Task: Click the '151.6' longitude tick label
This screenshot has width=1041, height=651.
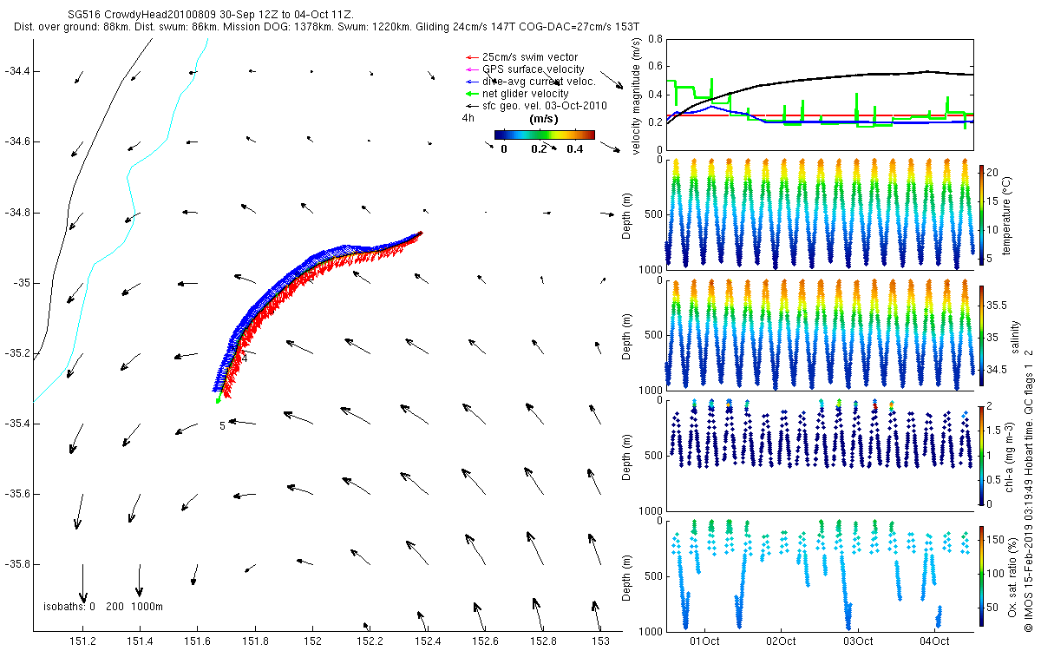Action: point(198,641)
